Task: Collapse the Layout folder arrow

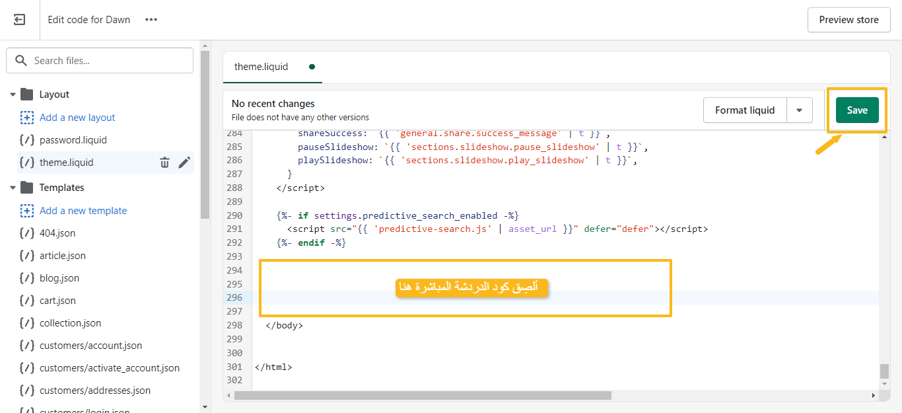Action: (13, 94)
